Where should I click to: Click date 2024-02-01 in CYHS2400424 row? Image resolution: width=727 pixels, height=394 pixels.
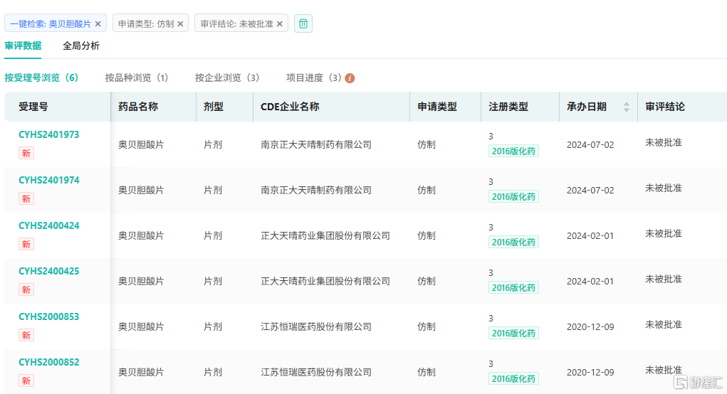[x=590, y=235]
